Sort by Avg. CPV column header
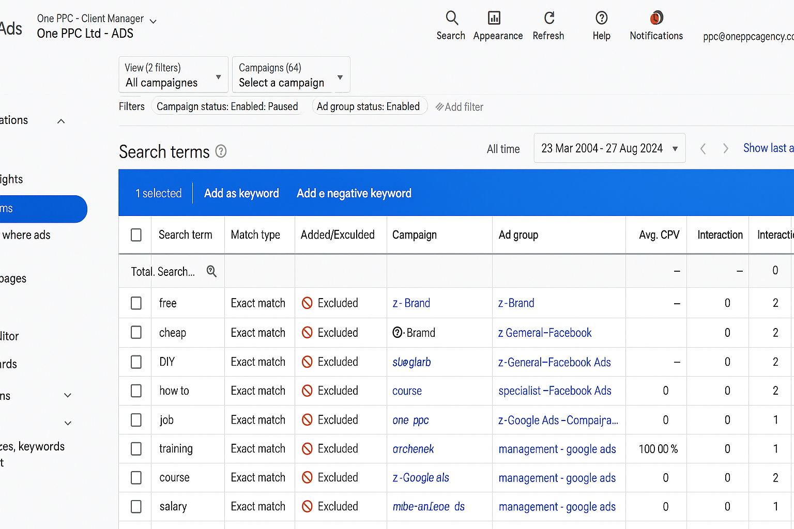The height and width of the screenshot is (529, 794). (659, 235)
